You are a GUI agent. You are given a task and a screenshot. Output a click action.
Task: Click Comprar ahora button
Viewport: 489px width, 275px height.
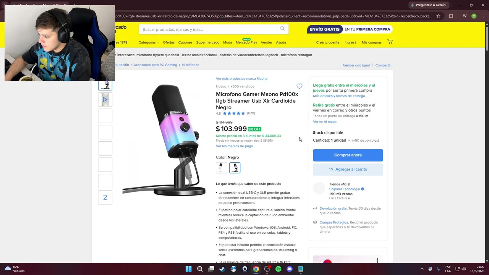(348, 155)
